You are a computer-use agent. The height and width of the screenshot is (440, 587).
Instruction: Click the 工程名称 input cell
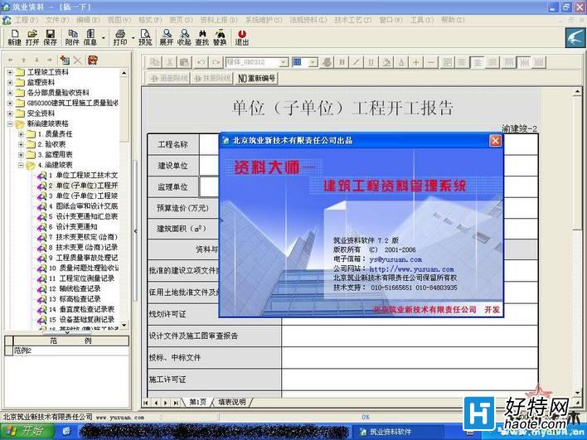click(x=209, y=144)
